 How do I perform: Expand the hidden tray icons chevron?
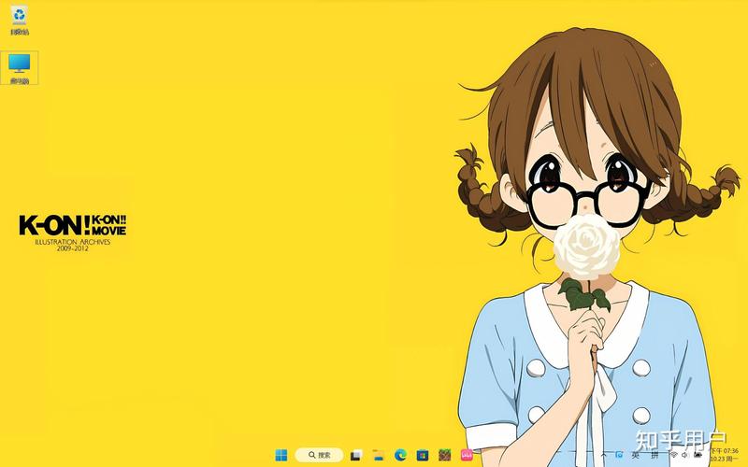pyautogui.click(x=603, y=455)
